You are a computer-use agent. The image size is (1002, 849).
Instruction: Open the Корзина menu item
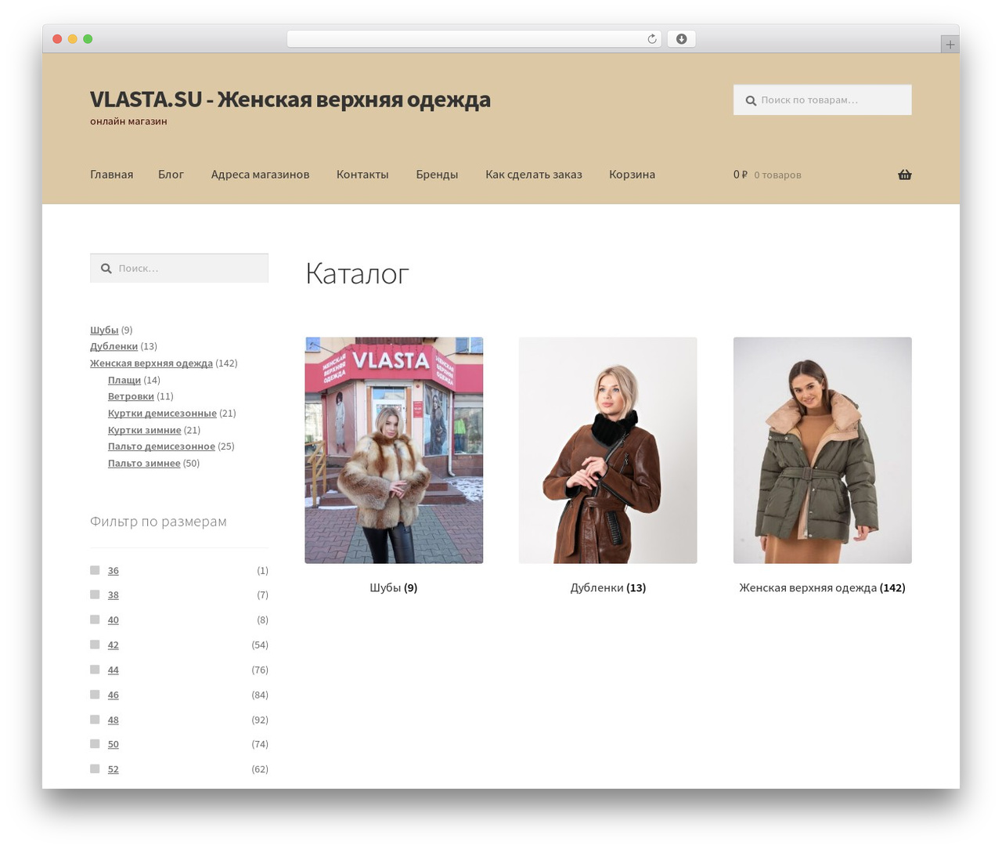(x=632, y=175)
